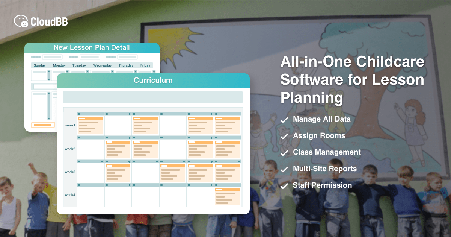451x237 pixels.
Task: Toggle the Manage All Data checkmark
Action: (284, 120)
